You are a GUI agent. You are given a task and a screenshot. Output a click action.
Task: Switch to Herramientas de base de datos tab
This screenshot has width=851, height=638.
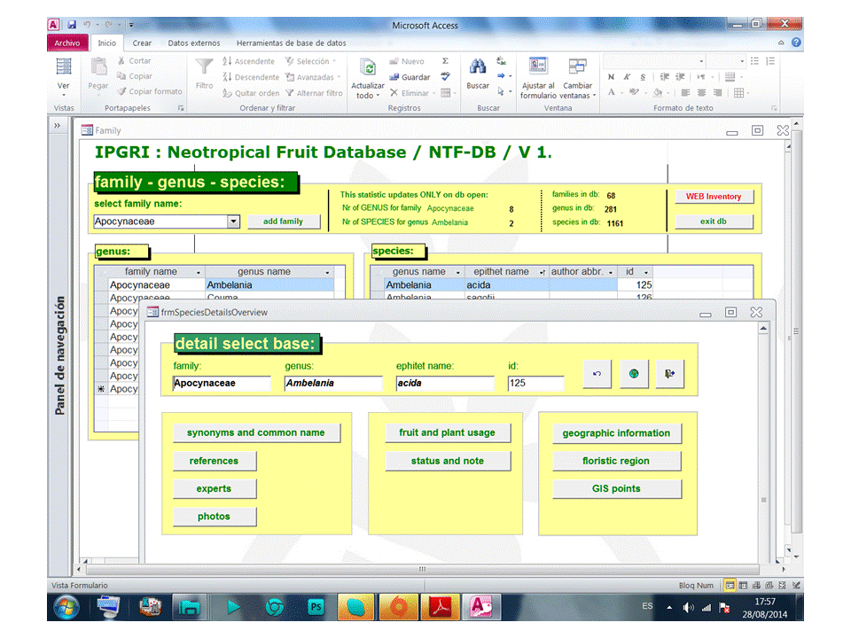(291, 43)
